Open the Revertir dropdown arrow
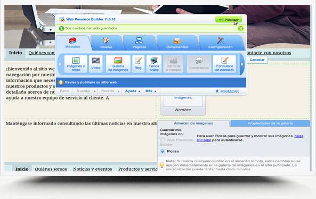Image resolution: width=316 pixels, height=199 pixels. 118,91
